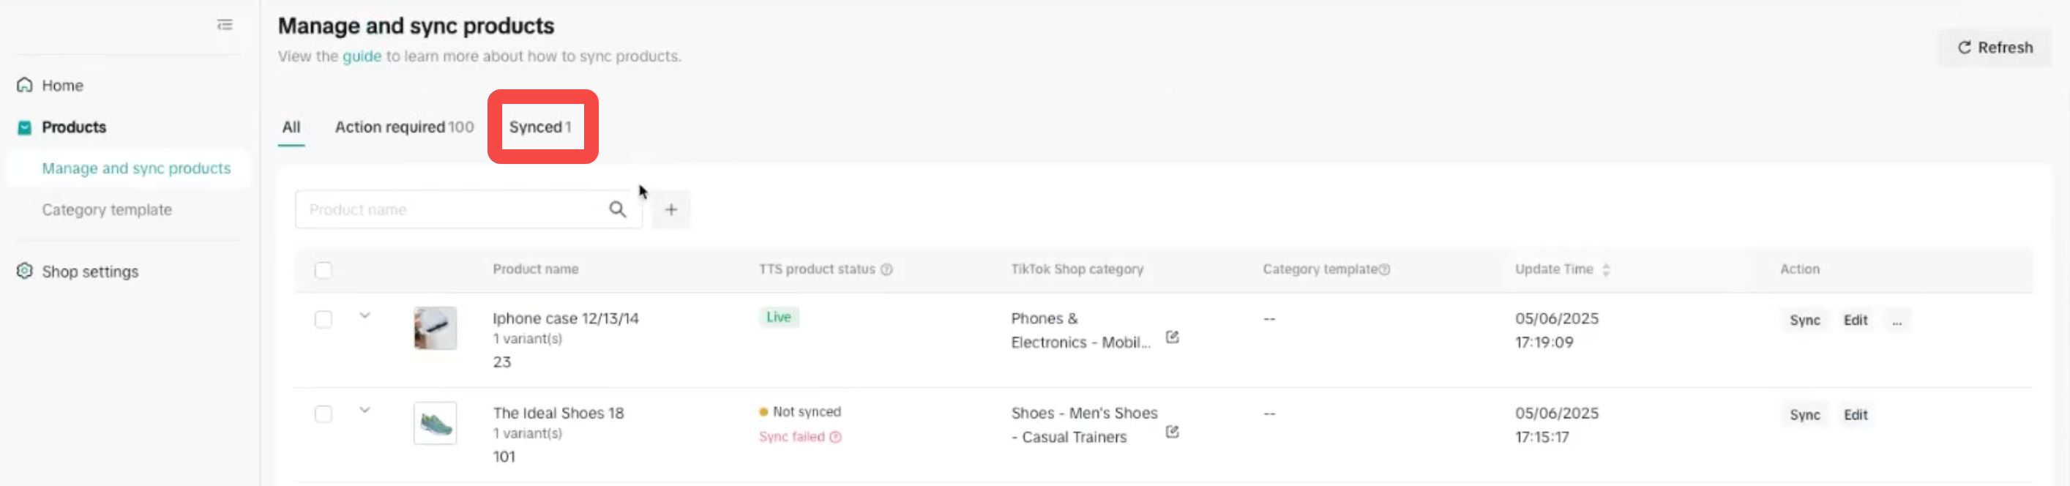
Task: Switch to the Synced tab
Action: (540, 127)
